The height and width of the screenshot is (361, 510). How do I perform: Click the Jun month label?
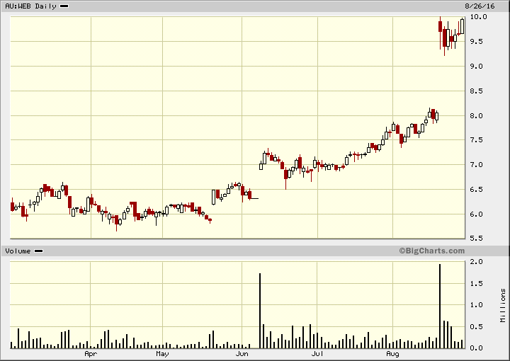[242, 353]
